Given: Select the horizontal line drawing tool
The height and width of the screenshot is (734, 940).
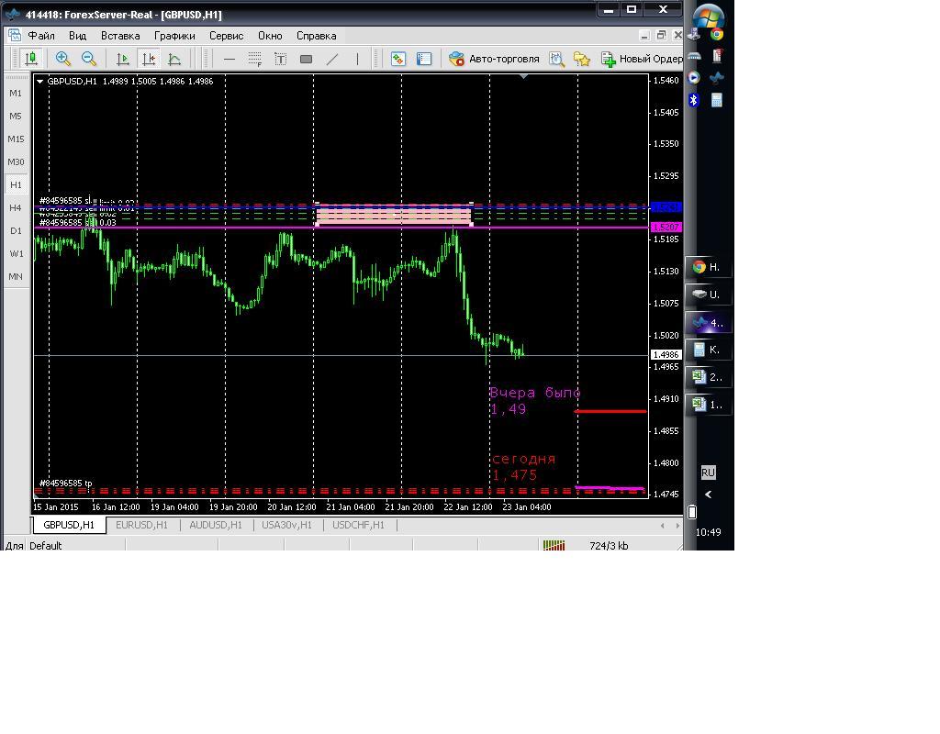Looking at the screenshot, I should [x=229, y=59].
